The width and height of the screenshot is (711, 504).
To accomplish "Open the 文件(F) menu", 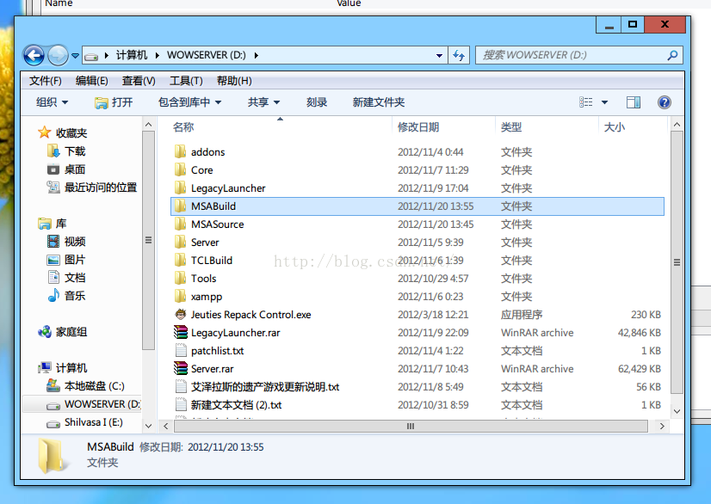I will (x=46, y=81).
